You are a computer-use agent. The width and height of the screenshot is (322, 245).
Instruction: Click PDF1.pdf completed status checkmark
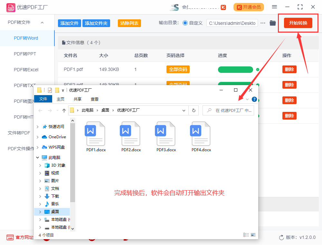coord(258,70)
